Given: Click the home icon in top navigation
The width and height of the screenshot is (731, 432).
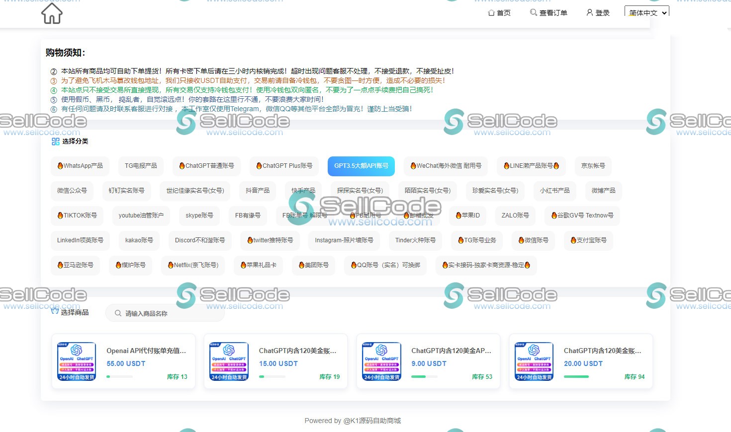Looking at the screenshot, I should 491,13.
